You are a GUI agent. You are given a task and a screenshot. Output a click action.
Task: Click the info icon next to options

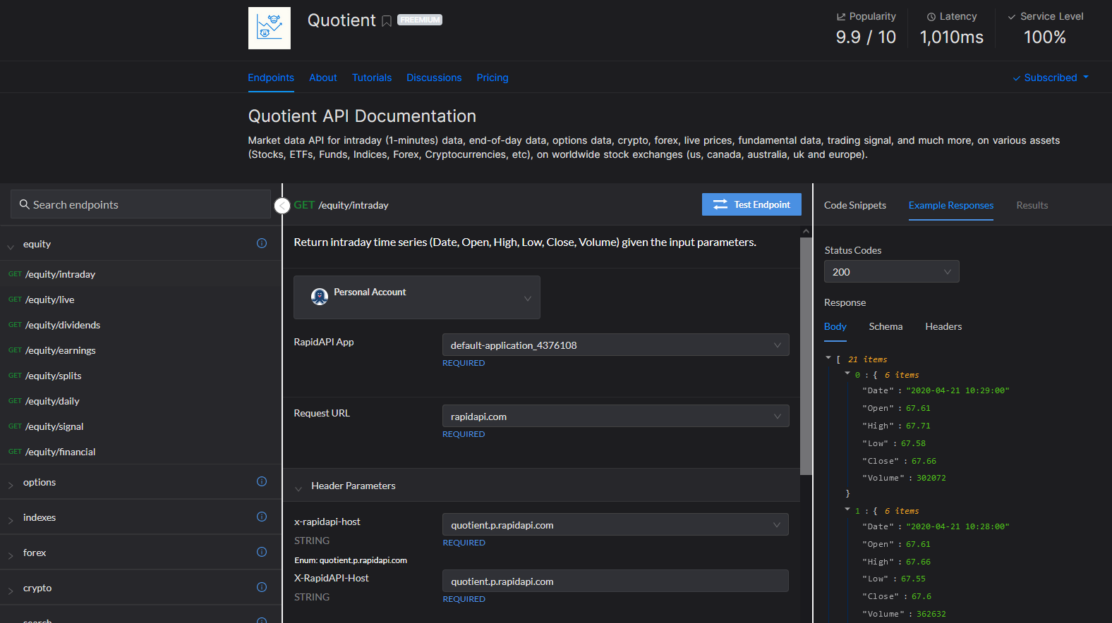[262, 481]
